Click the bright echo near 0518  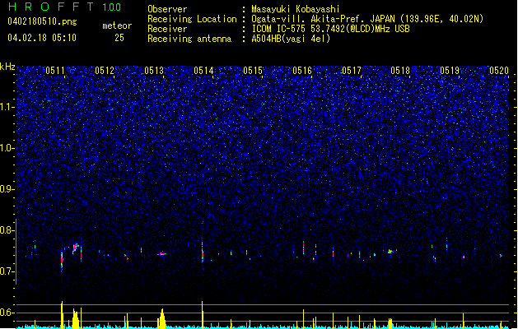coord(390,252)
